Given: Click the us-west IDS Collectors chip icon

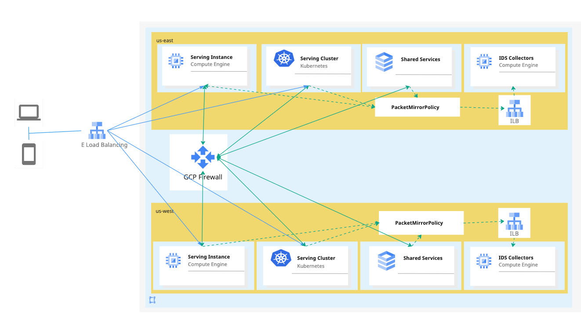Looking at the screenshot, I should pyautogui.click(x=484, y=261).
